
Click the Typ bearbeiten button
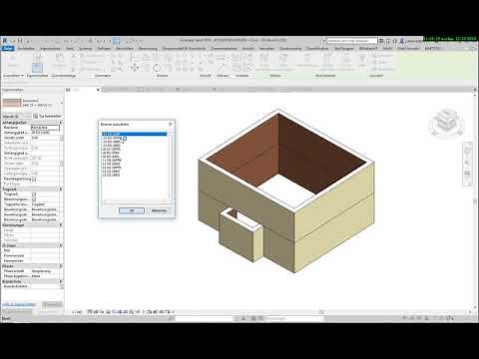click(48, 116)
